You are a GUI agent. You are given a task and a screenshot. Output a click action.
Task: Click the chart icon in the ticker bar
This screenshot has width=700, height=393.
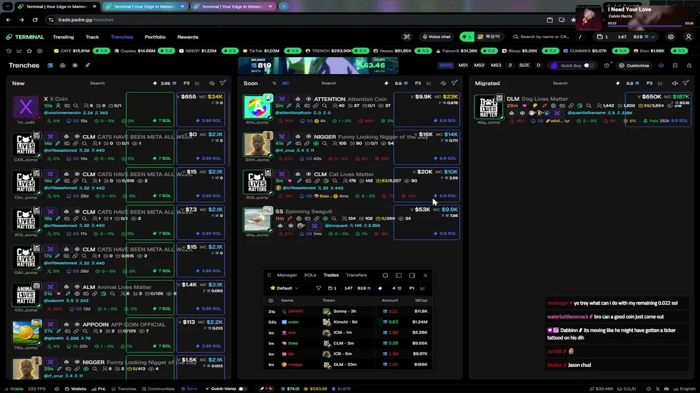point(19,51)
